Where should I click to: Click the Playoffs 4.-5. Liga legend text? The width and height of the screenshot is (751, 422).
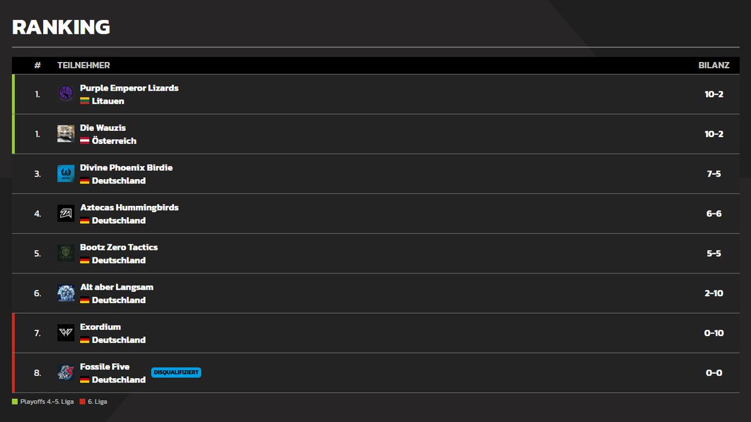[48, 401]
